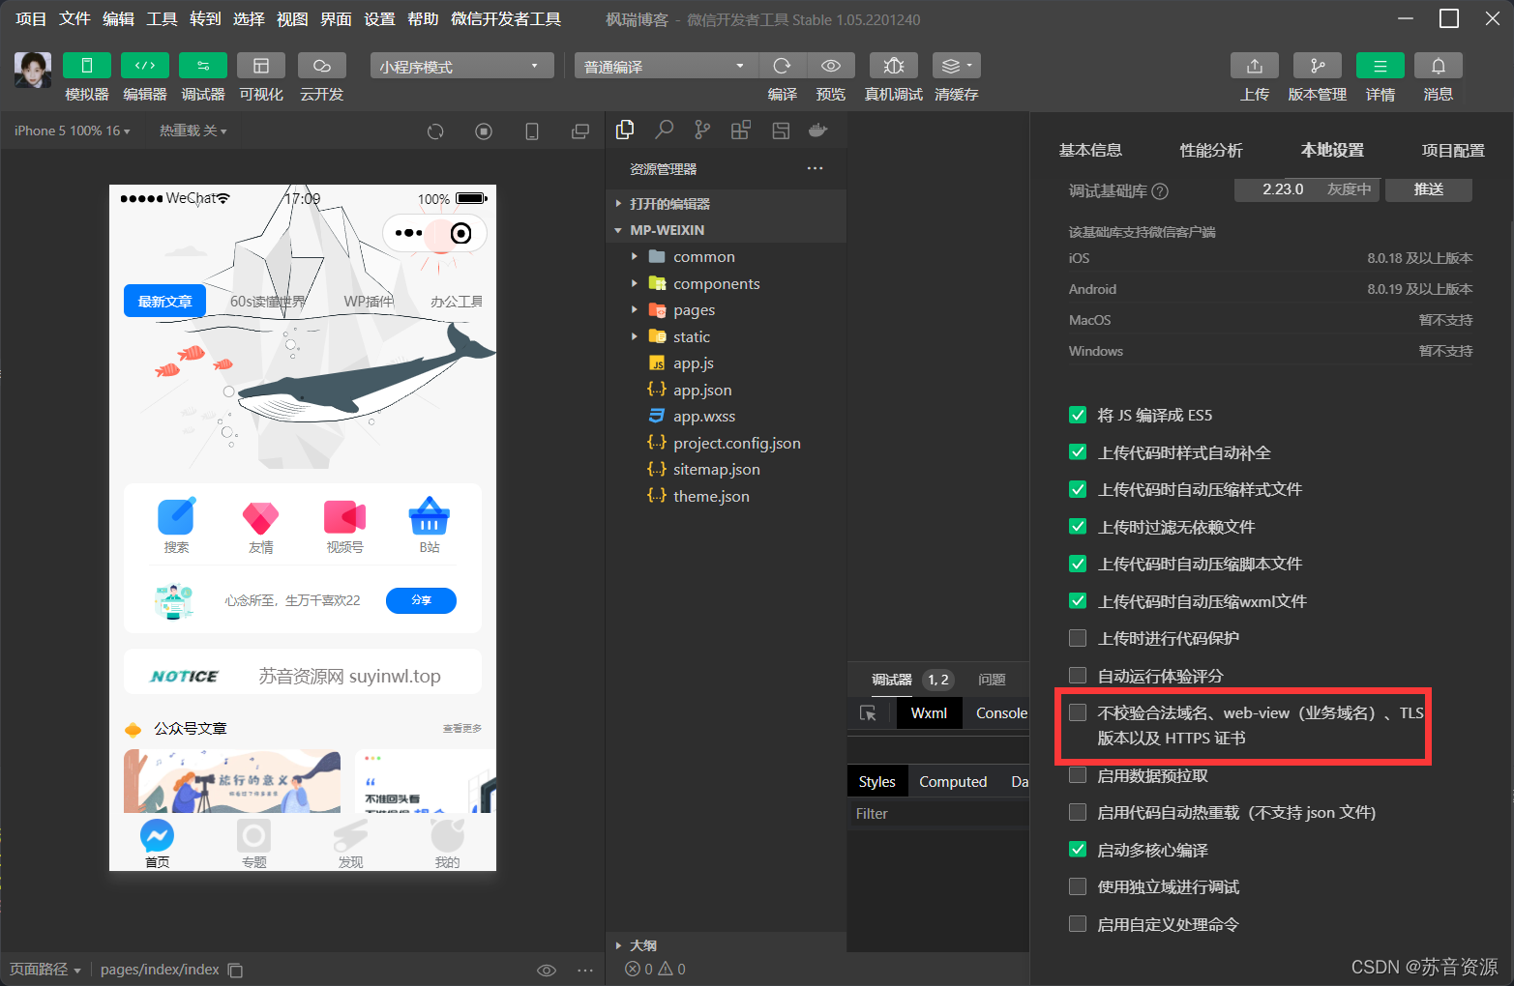Open the visualization (可视化) tool
This screenshot has width=1514, height=986.
(261, 66)
